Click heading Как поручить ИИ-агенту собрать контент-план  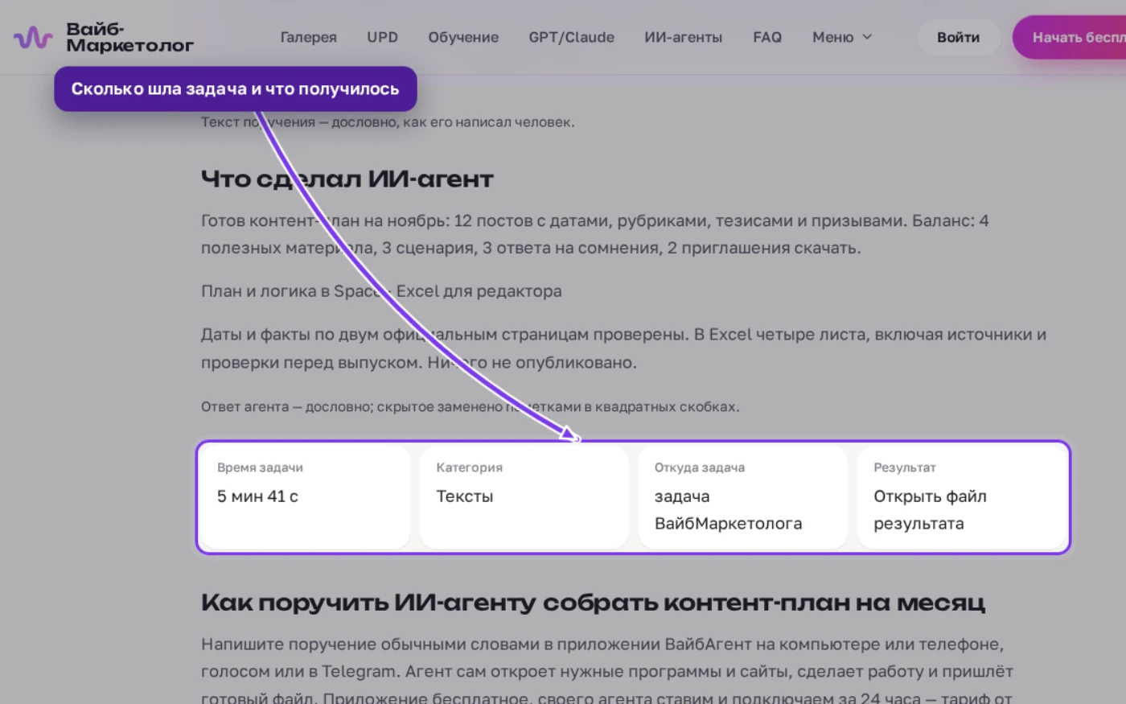point(593,603)
